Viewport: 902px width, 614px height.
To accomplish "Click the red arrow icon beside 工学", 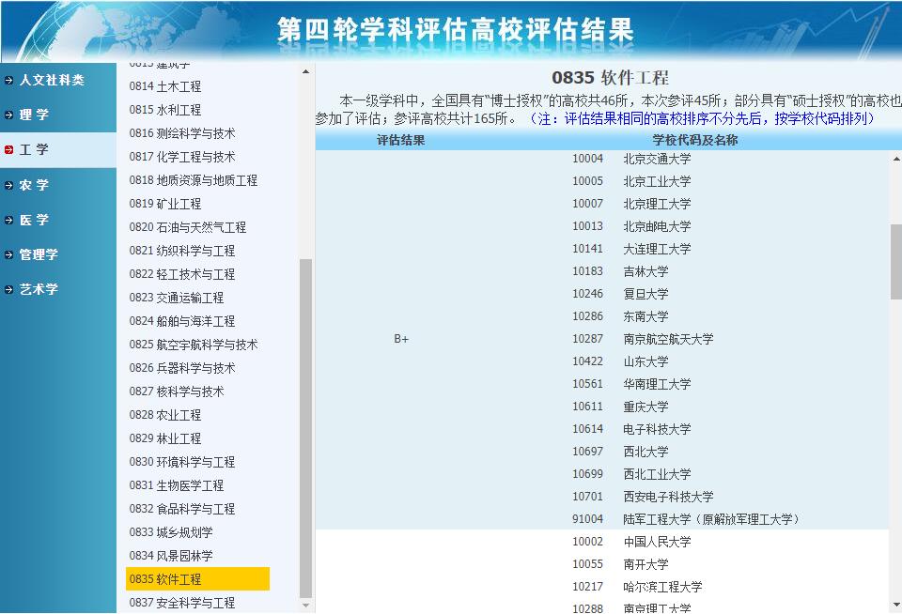I will [x=8, y=148].
